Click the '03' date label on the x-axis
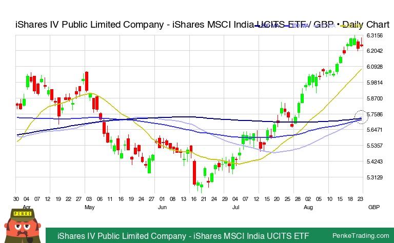Viewport: 394px width, 243px height. [89, 199]
